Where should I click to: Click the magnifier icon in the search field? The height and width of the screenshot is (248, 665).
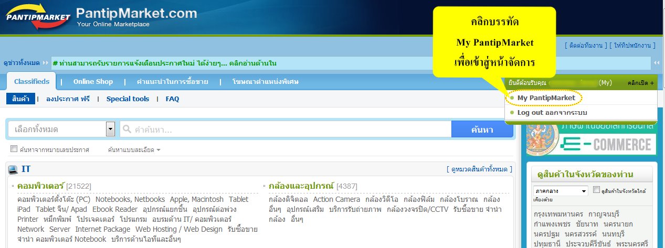point(126,129)
